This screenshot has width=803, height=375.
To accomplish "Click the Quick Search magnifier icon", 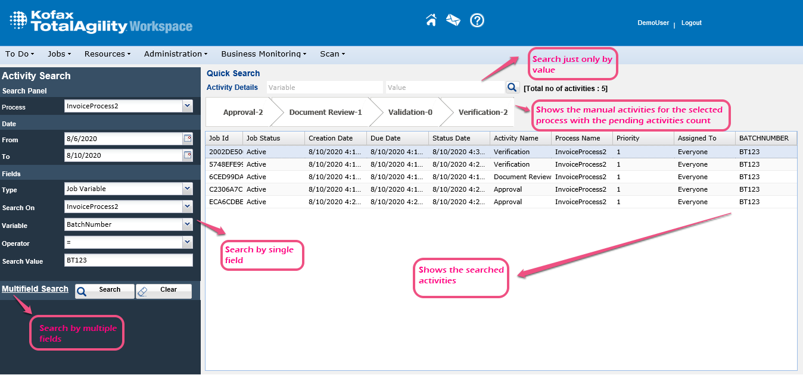I will (x=512, y=87).
